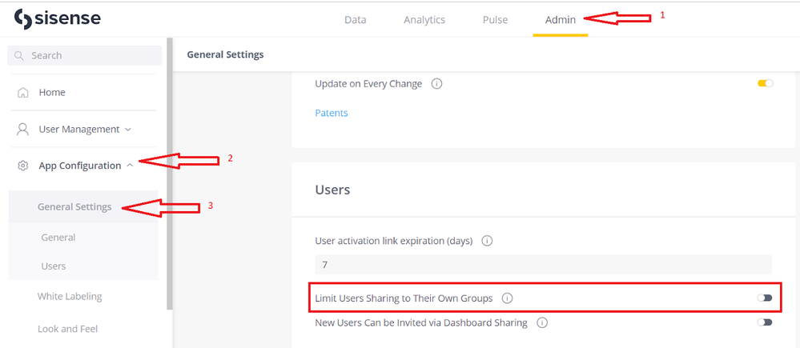Click the search magnifier icon
Viewport: 800px width, 348px height.
pyautogui.click(x=19, y=56)
